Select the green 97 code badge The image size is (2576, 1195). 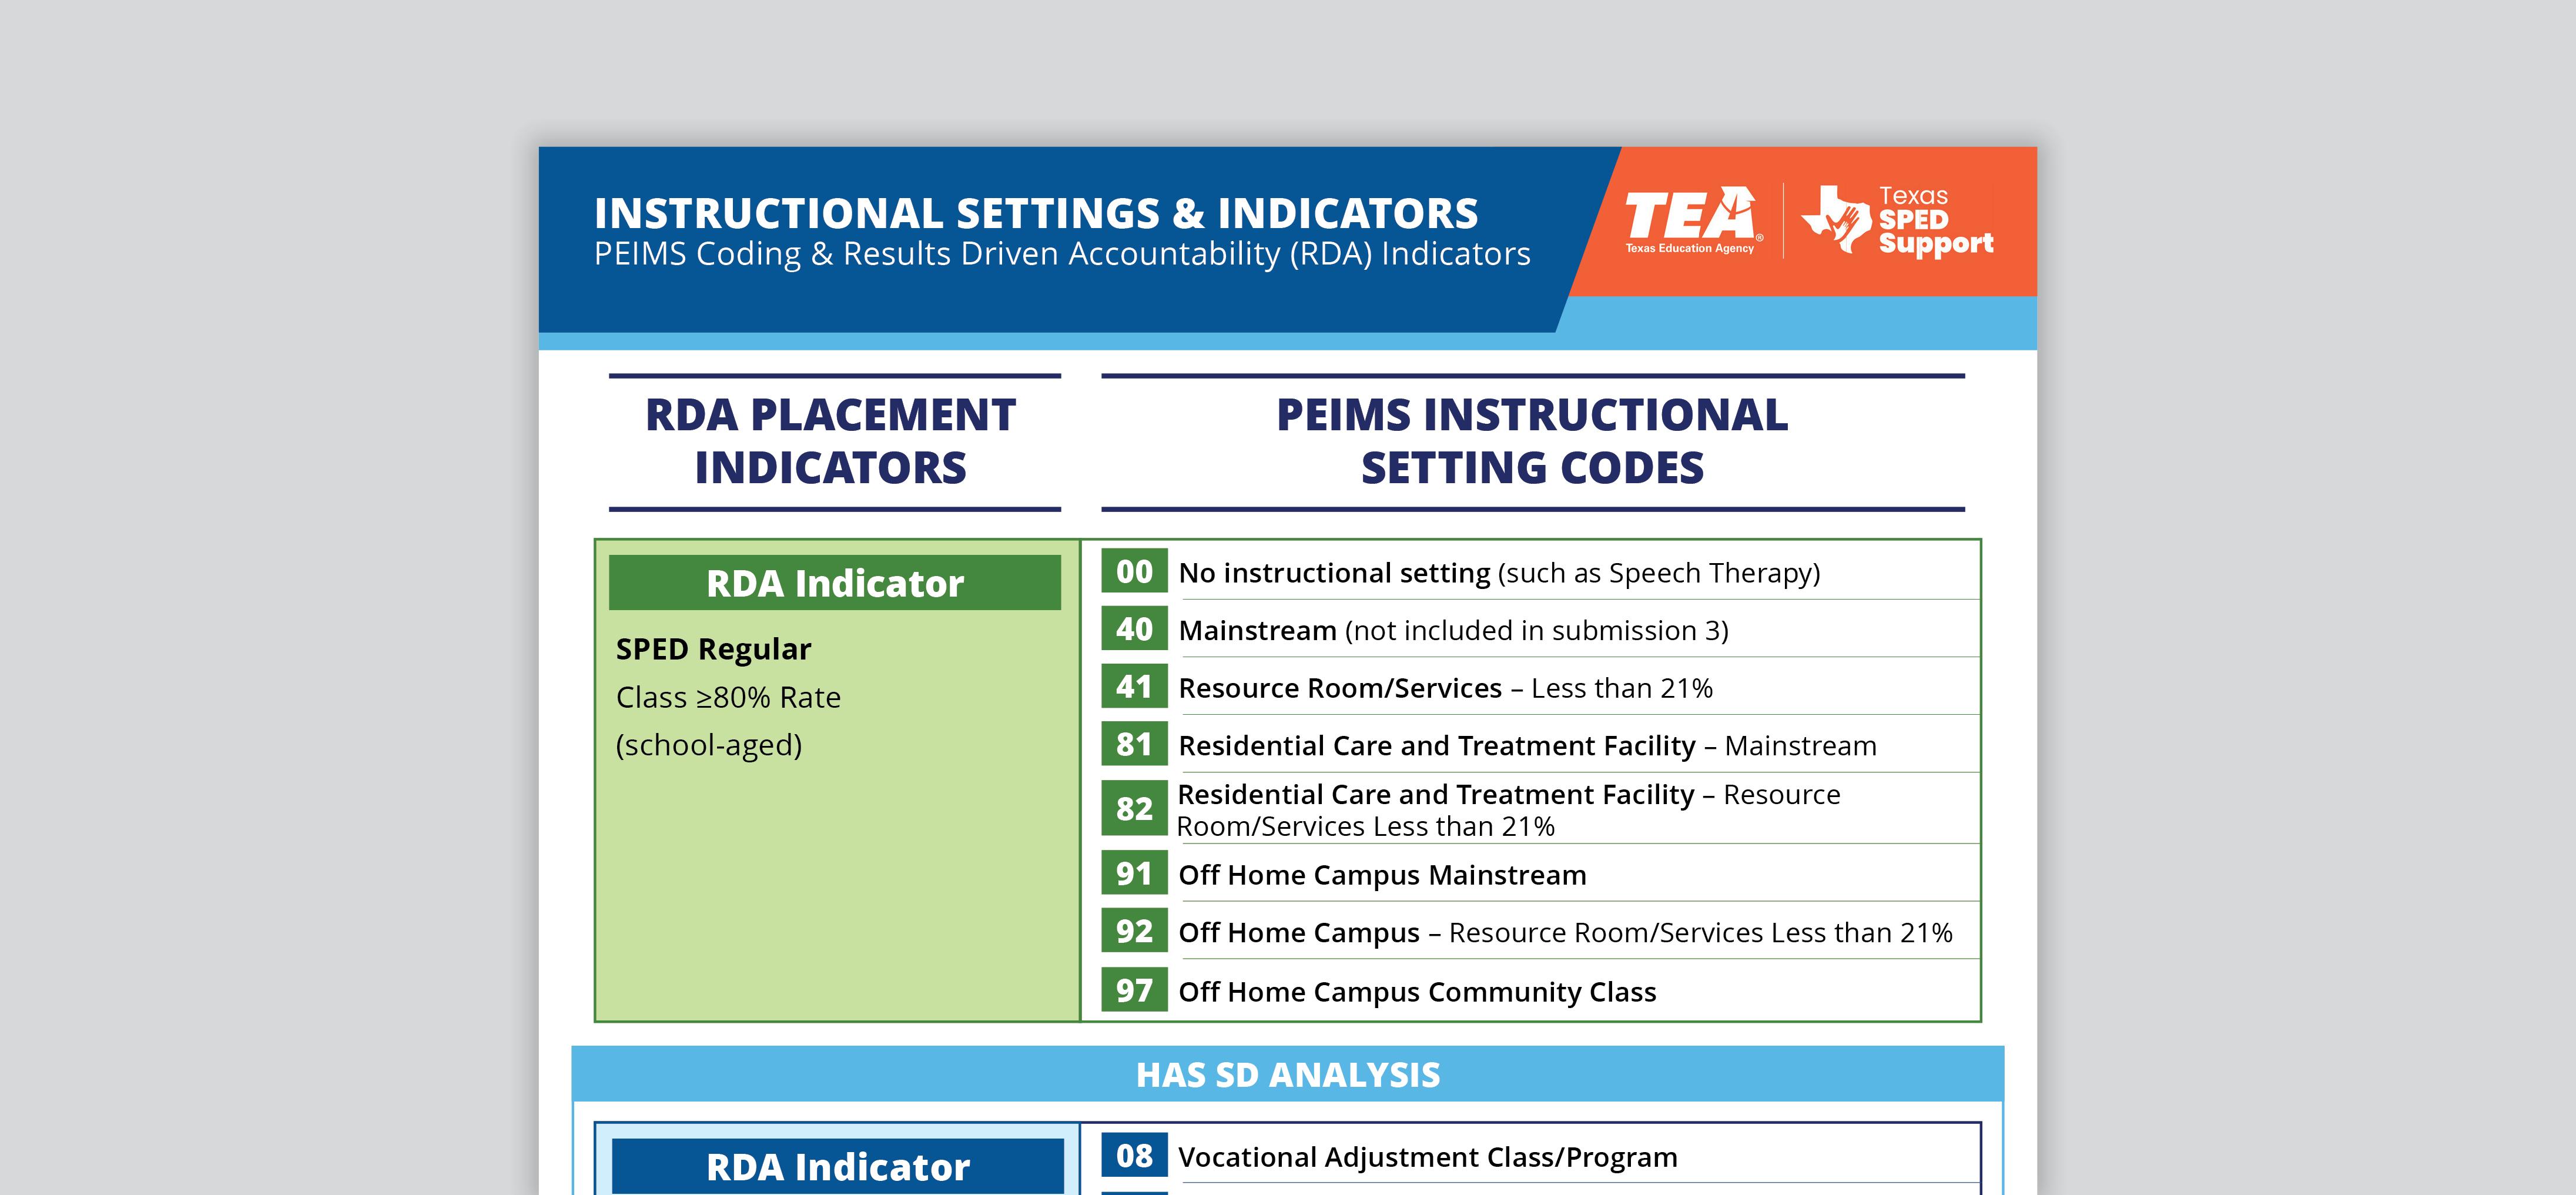coord(1134,991)
